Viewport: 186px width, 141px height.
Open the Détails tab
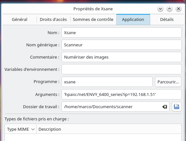[x=167, y=20]
